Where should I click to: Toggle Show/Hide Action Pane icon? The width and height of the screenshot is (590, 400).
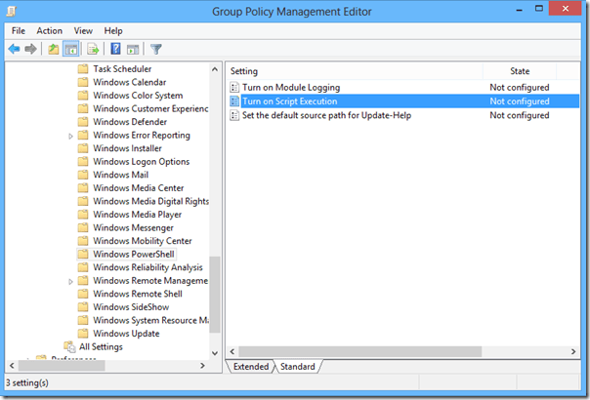(133, 49)
